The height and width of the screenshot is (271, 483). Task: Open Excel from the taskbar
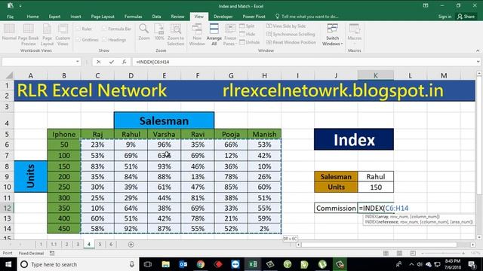253,264
